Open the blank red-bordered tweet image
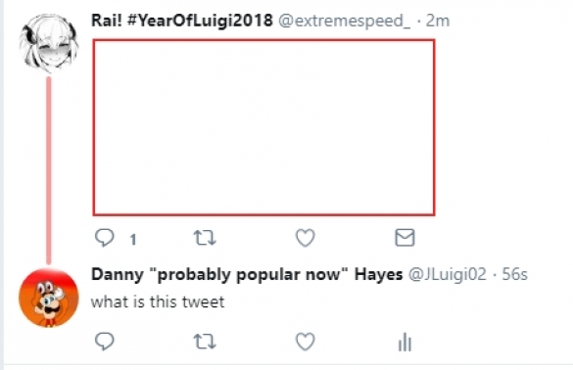 263,127
